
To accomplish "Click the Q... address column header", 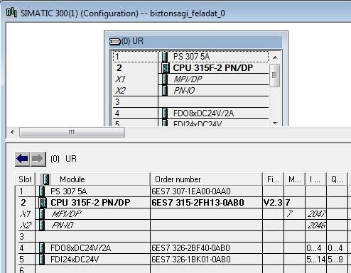I will (x=337, y=179).
